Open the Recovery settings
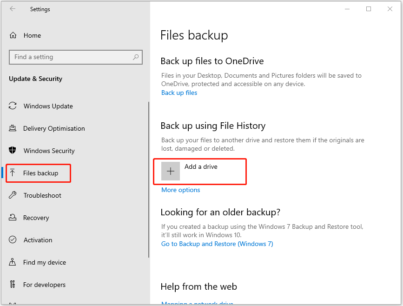Viewport: 403px width, 306px height. pyautogui.click(x=36, y=218)
